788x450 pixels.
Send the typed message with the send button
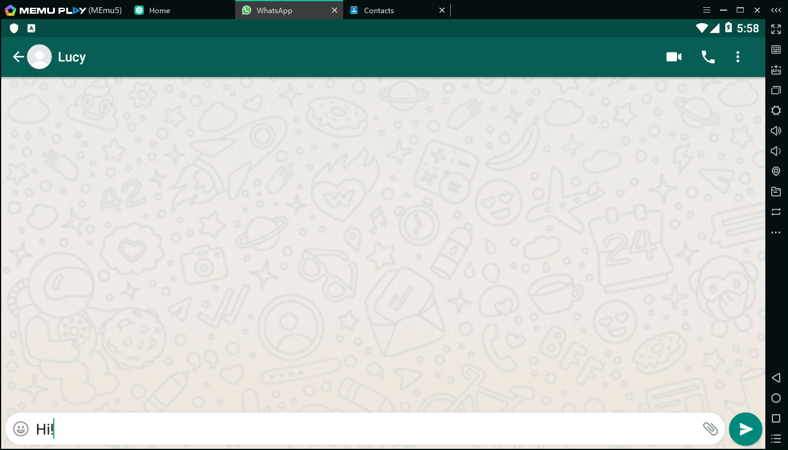pyautogui.click(x=745, y=429)
